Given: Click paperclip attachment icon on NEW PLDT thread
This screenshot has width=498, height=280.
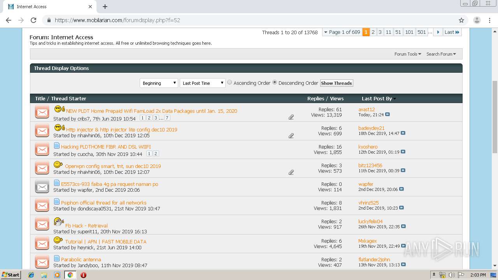Looking at the screenshot, I should 291,117.
